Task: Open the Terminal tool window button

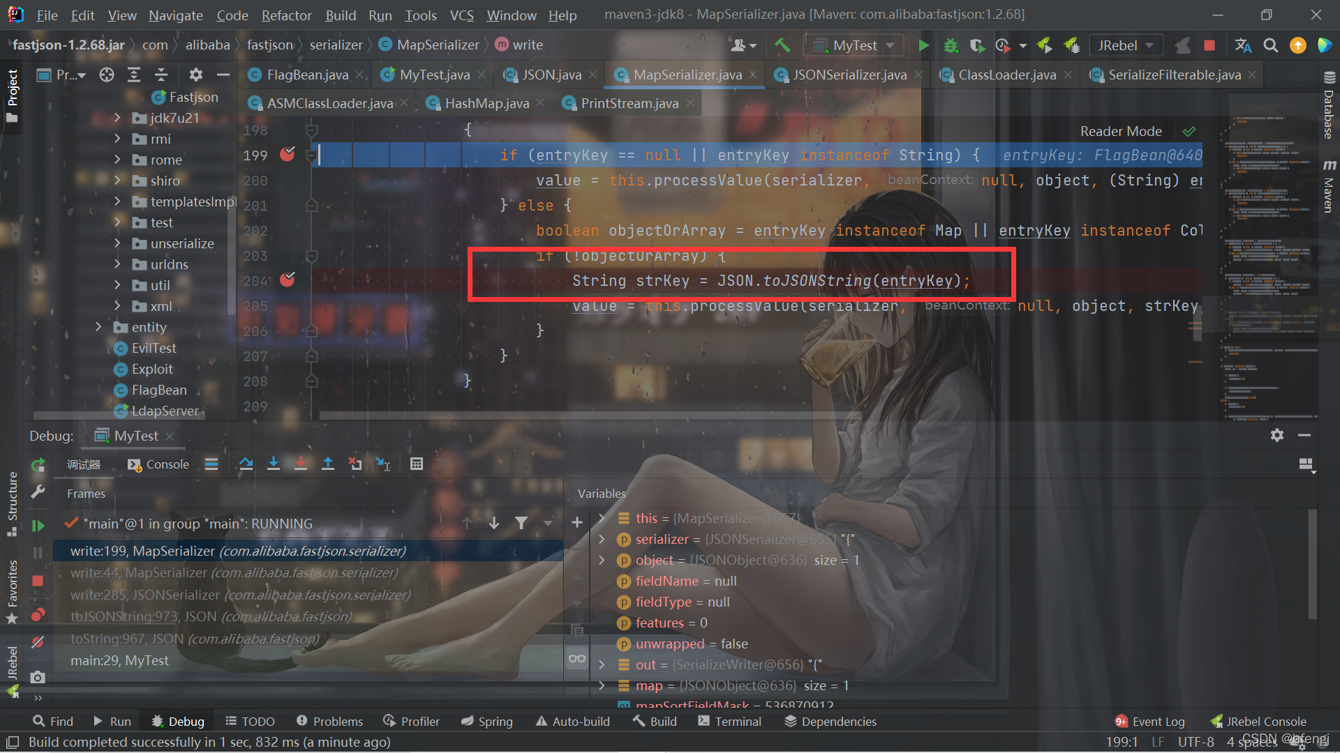Action: tap(729, 722)
